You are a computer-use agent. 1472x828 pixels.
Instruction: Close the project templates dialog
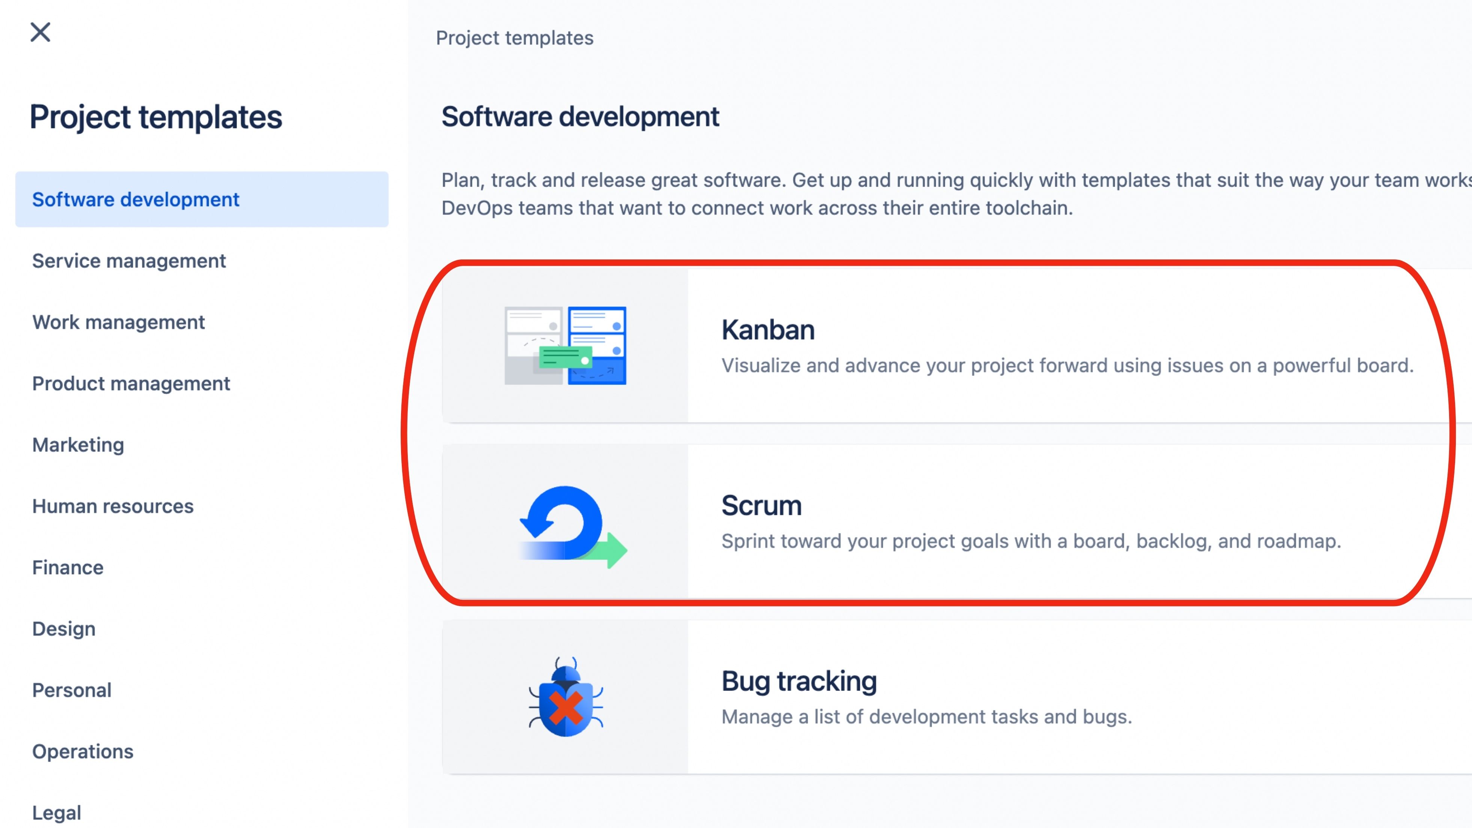tap(39, 33)
